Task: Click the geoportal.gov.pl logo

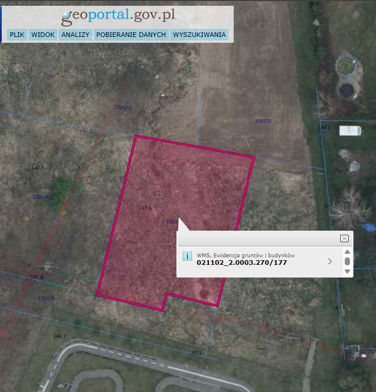Action: [x=118, y=16]
